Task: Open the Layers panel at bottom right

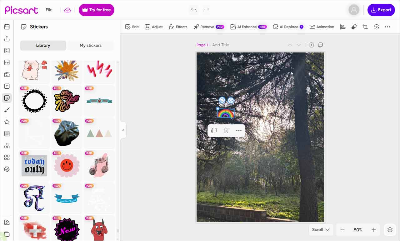Action: click(x=390, y=230)
